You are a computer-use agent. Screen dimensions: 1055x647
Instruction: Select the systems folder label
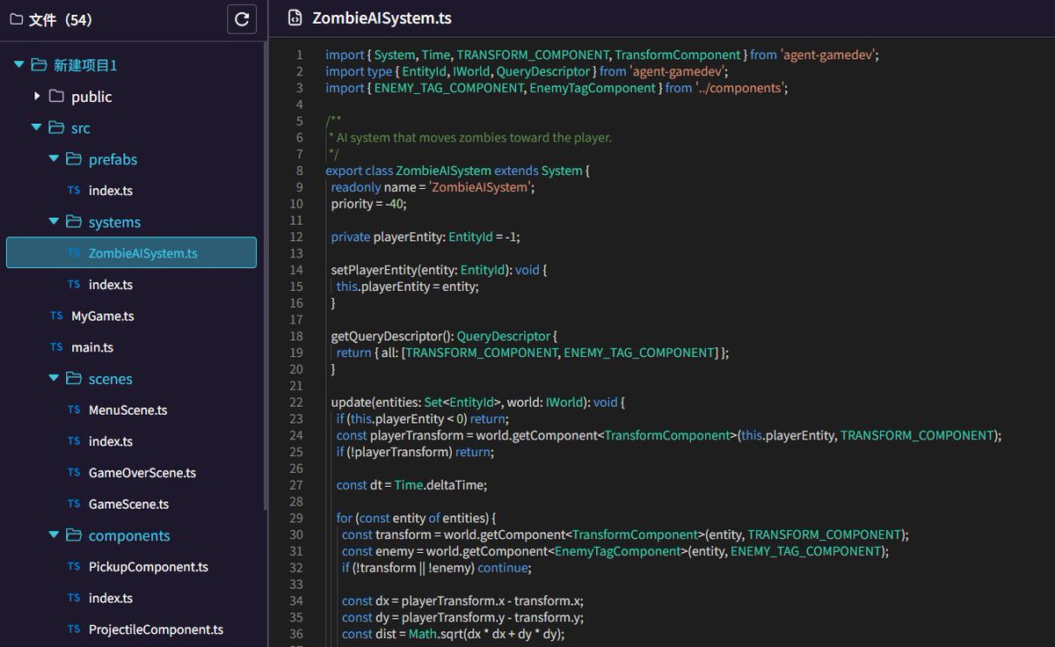coord(115,222)
